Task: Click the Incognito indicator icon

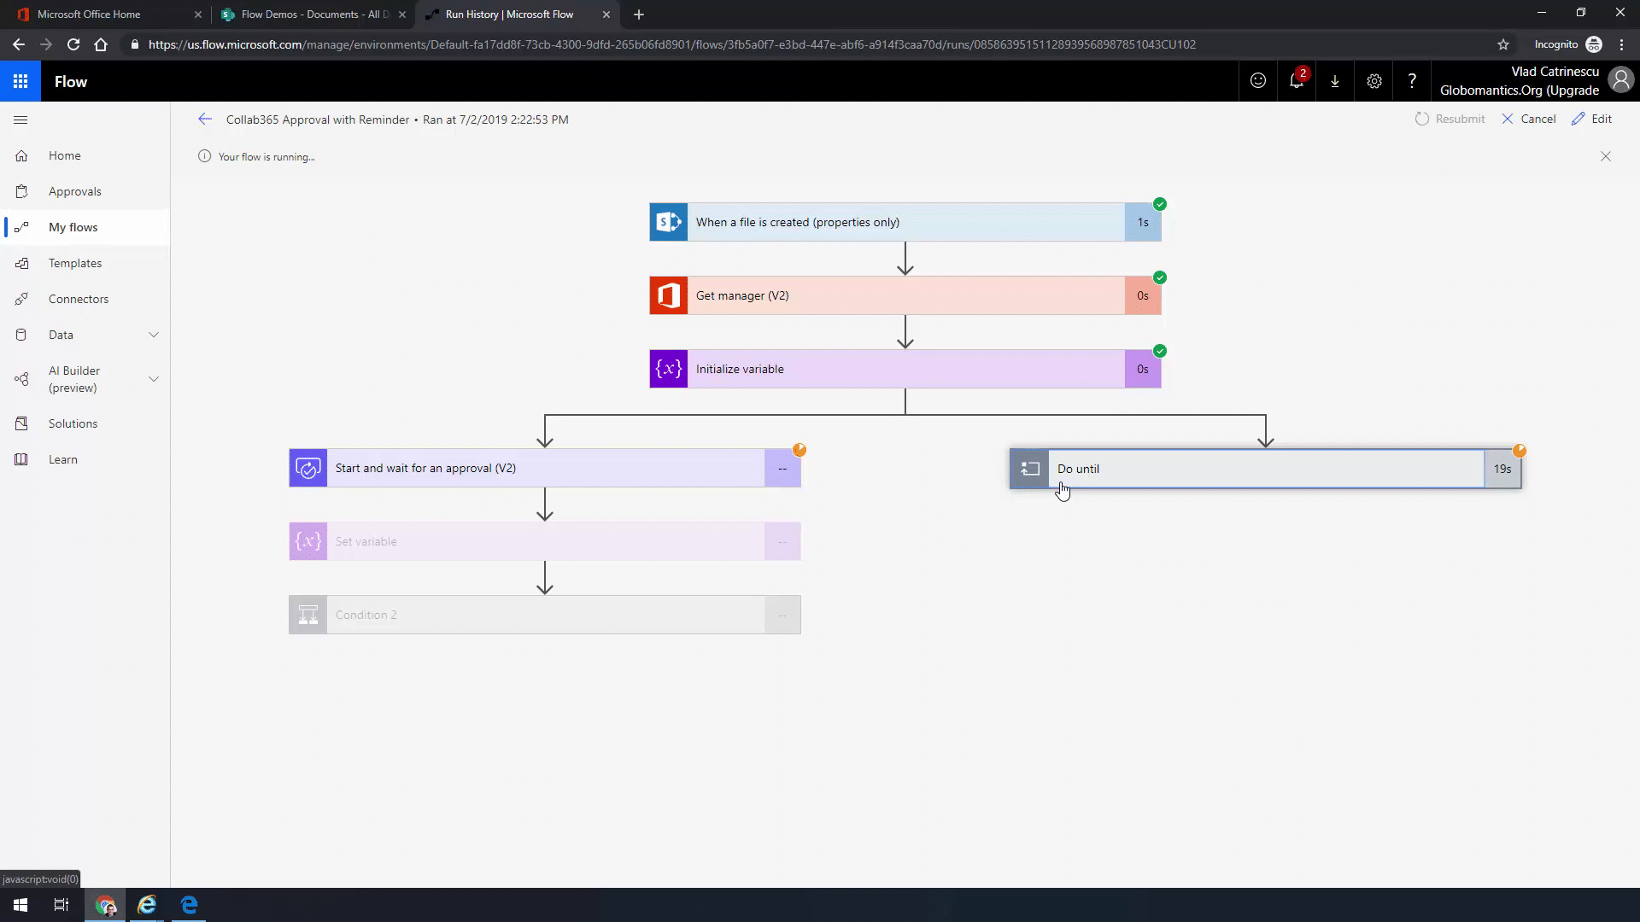Action: coord(1594,44)
